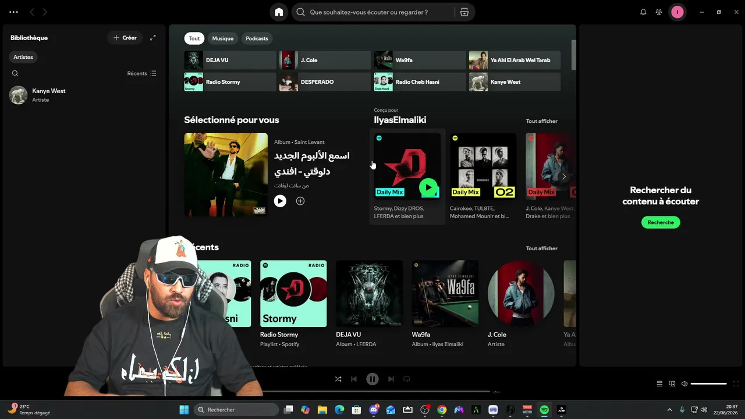The width and height of the screenshot is (745, 419).
Task: Open the Wa9fa shortcut tile
Action: [420, 60]
